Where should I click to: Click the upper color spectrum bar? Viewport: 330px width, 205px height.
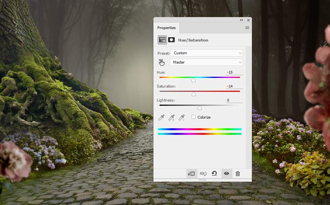[200, 129]
